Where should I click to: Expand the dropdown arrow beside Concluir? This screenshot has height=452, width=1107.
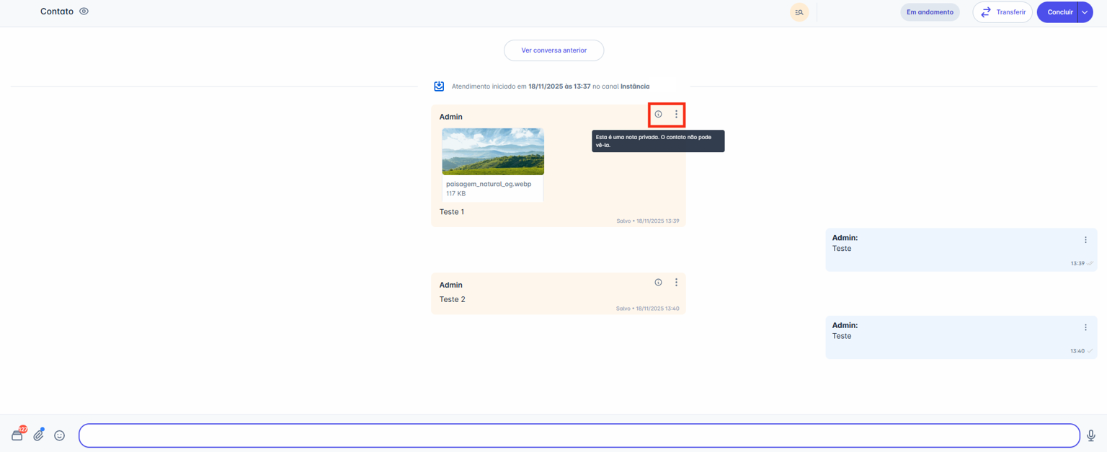point(1085,12)
